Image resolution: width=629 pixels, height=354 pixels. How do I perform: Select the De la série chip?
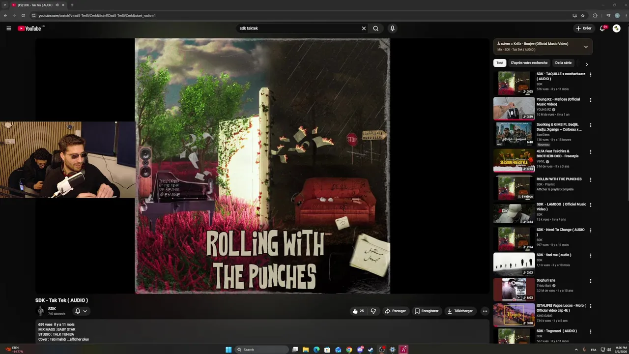[563, 63]
